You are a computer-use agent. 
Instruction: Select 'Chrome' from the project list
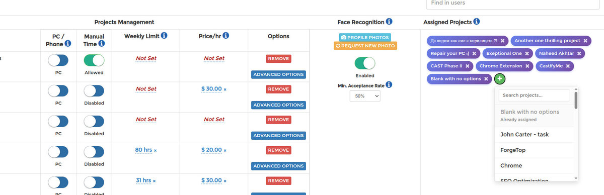pos(534,165)
